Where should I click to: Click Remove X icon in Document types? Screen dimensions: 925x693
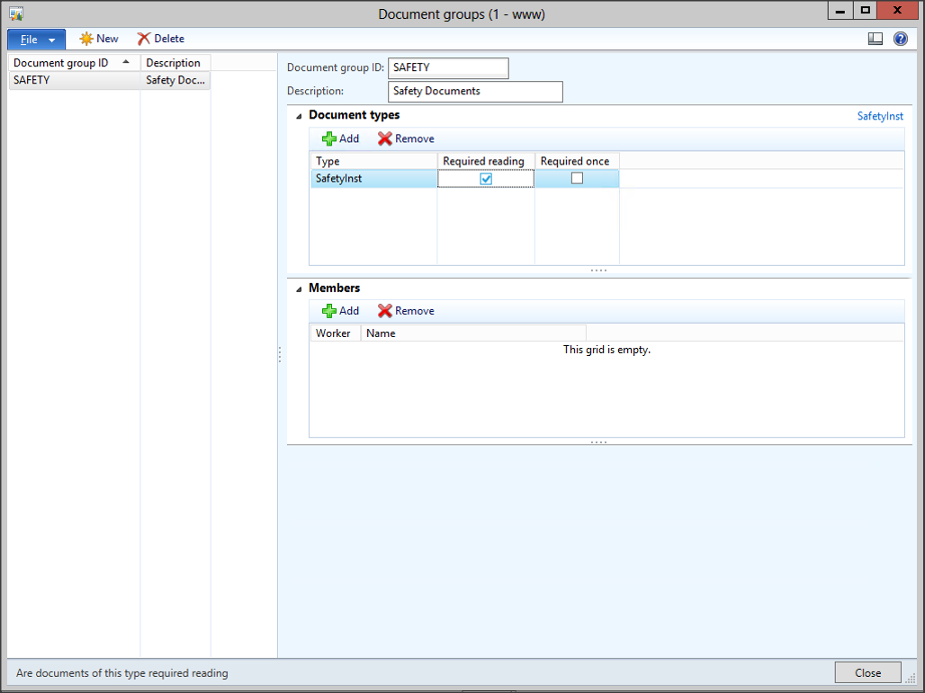point(385,138)
